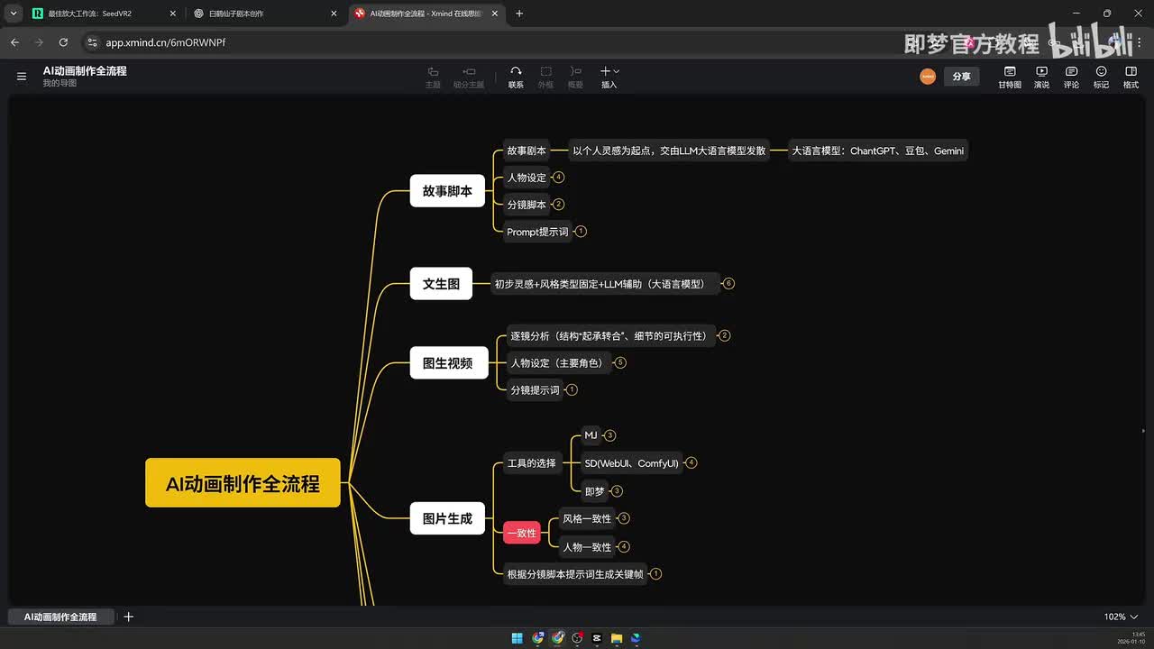1154x649 pixels.
Task: Open the CapCut app on the taskbar
Action: (x=597, y=638)
